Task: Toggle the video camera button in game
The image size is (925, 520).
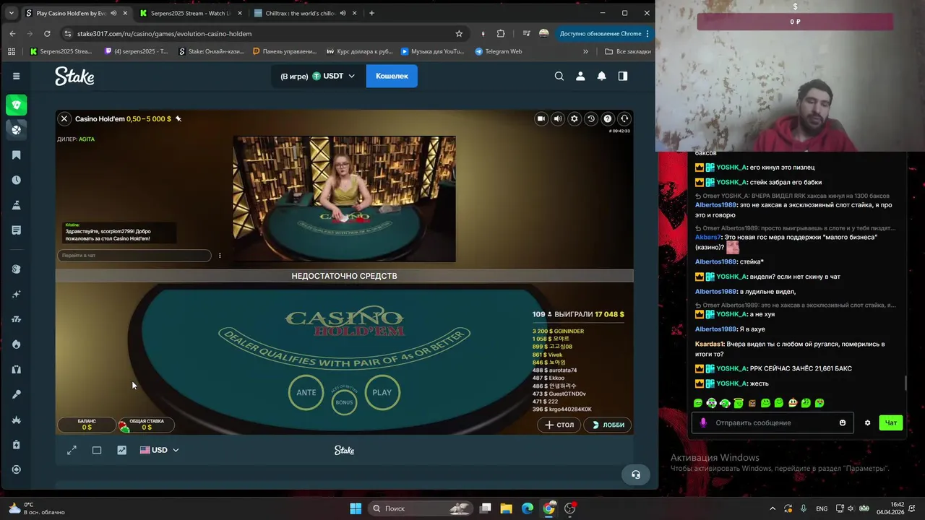Action: tap(541, 118)
